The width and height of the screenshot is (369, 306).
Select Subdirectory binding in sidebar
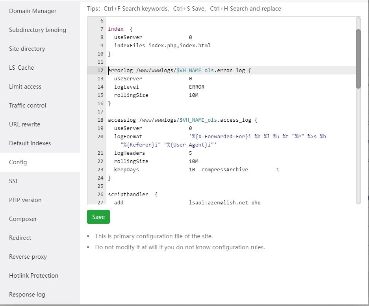pos(37,30)
